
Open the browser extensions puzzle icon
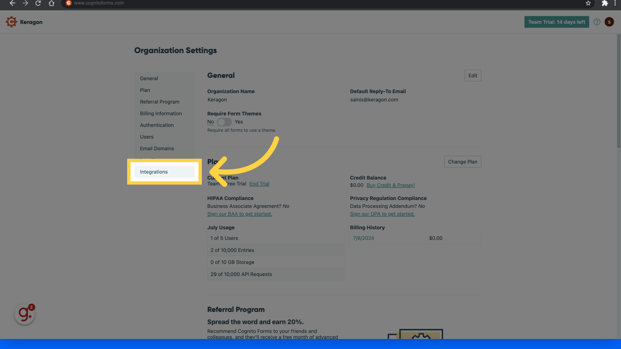click(605, 3)
